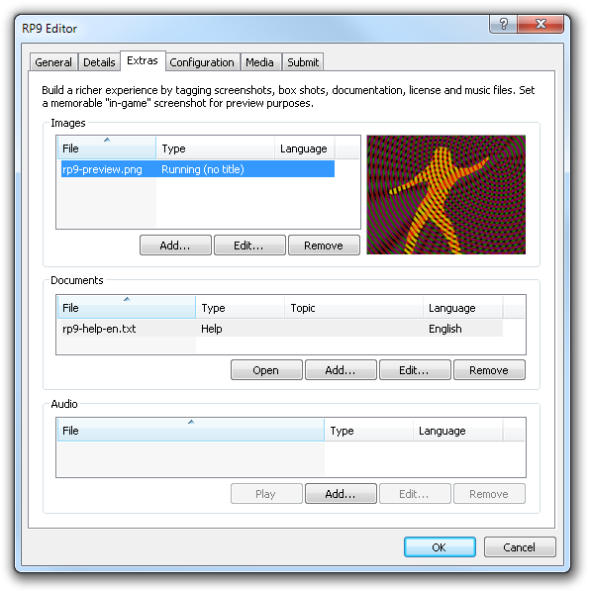Sort Images list by Language column
Screen dimensions: 589x591
(x=304, y=148)
